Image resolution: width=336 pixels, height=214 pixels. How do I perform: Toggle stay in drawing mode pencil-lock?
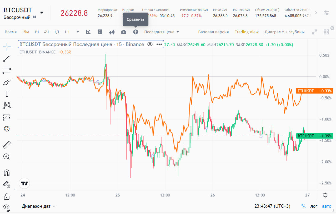click(x=7, y=184)
